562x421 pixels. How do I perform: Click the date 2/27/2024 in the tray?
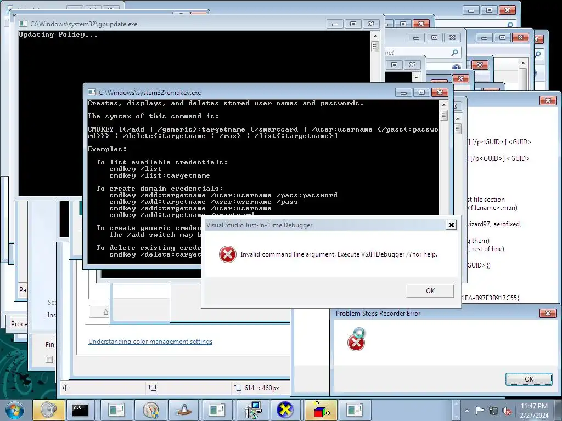[534, 416]
